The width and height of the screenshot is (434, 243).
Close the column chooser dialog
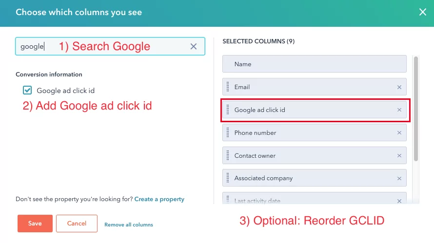[x=422, y=12]
